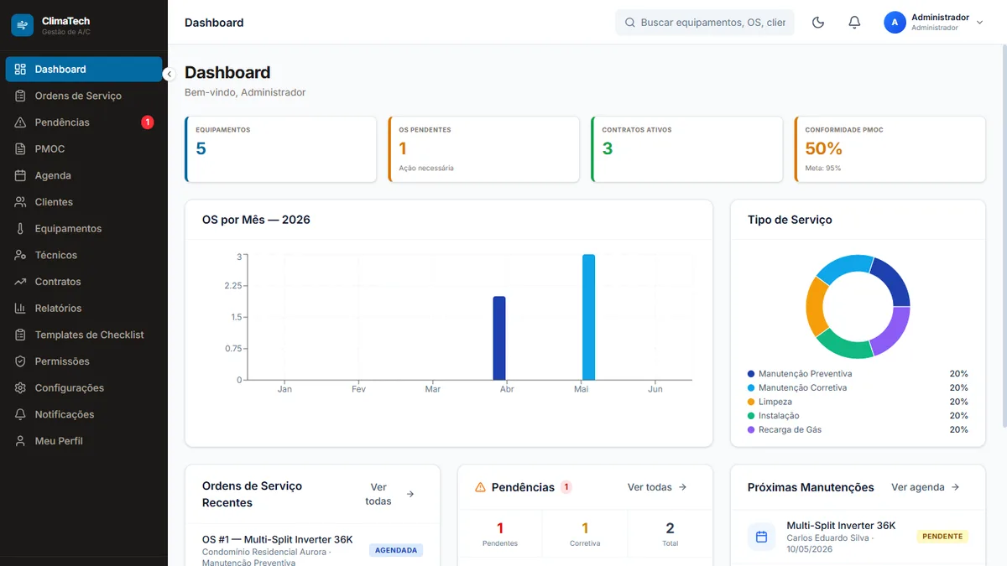Open Relatórios chart icon in sidebar
The width and height of the screenshot is (1007, 566).
pyautogui.click(x=20, y=308)
